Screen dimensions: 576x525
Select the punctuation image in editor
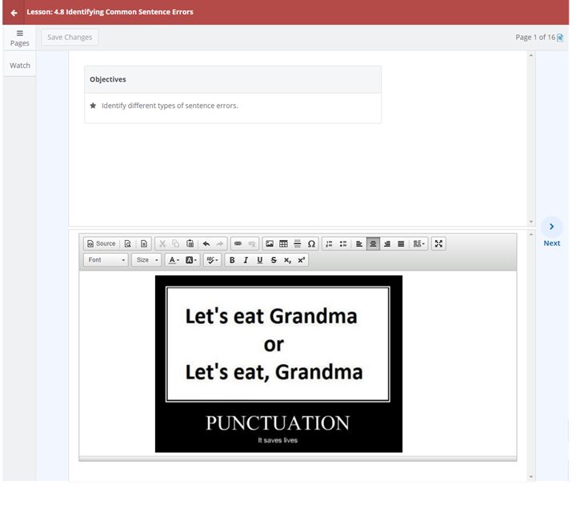[278, 363]
